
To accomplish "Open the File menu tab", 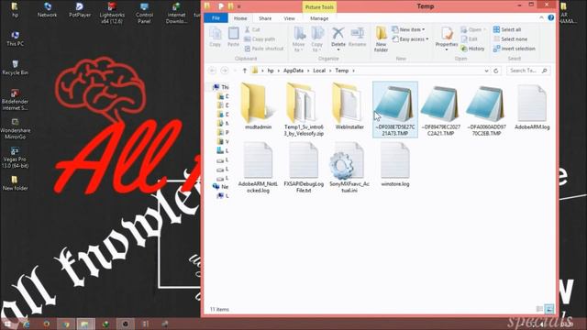I will tap(216, 18).
